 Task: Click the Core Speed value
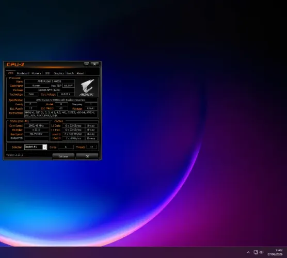click(37, 126)
